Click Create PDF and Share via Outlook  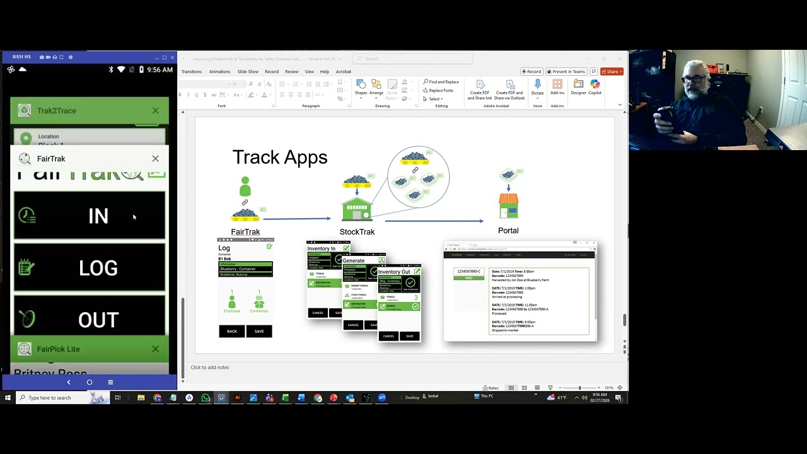click(x=509, y=90)
